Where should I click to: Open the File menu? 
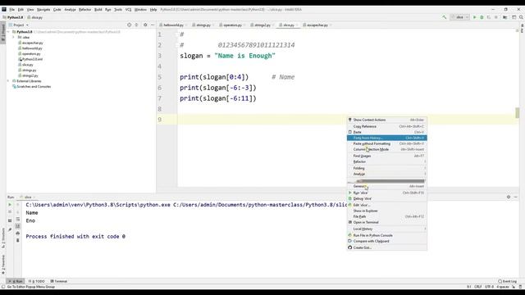12,9
